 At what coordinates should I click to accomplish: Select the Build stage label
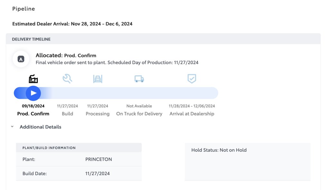point(67,114)
